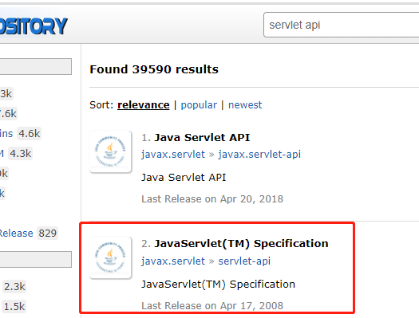
Task: Open the JavaServlet(TM) Specification result title
Action: pyautogui.click(x=241, y=243)
